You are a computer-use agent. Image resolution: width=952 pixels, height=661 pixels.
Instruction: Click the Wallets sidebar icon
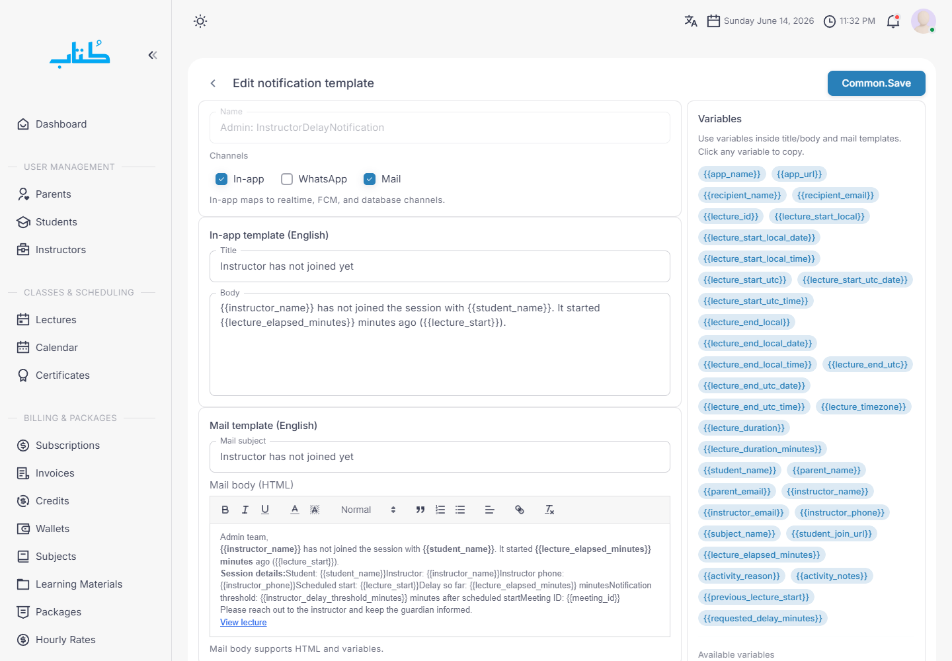[23, 529]
